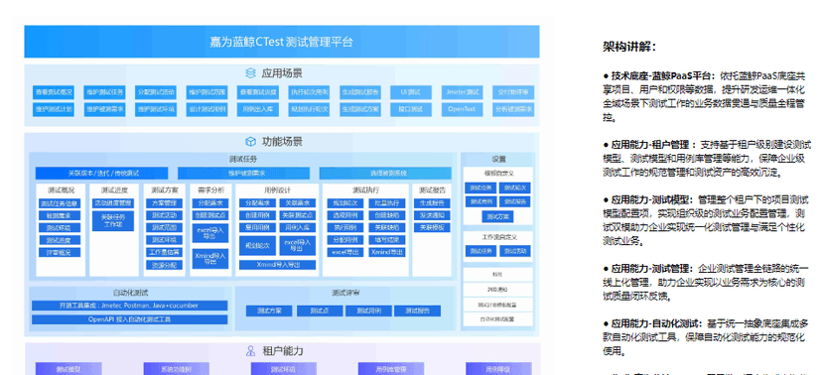The width and height of the screenshot is (822, 375).
Task: Select the 关联测试点 box
Action: point(297,215)
